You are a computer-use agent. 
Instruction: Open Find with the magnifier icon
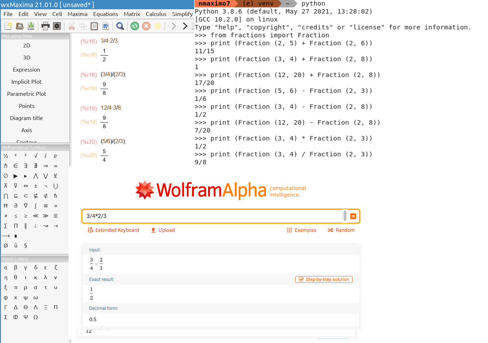pos(120,26)
